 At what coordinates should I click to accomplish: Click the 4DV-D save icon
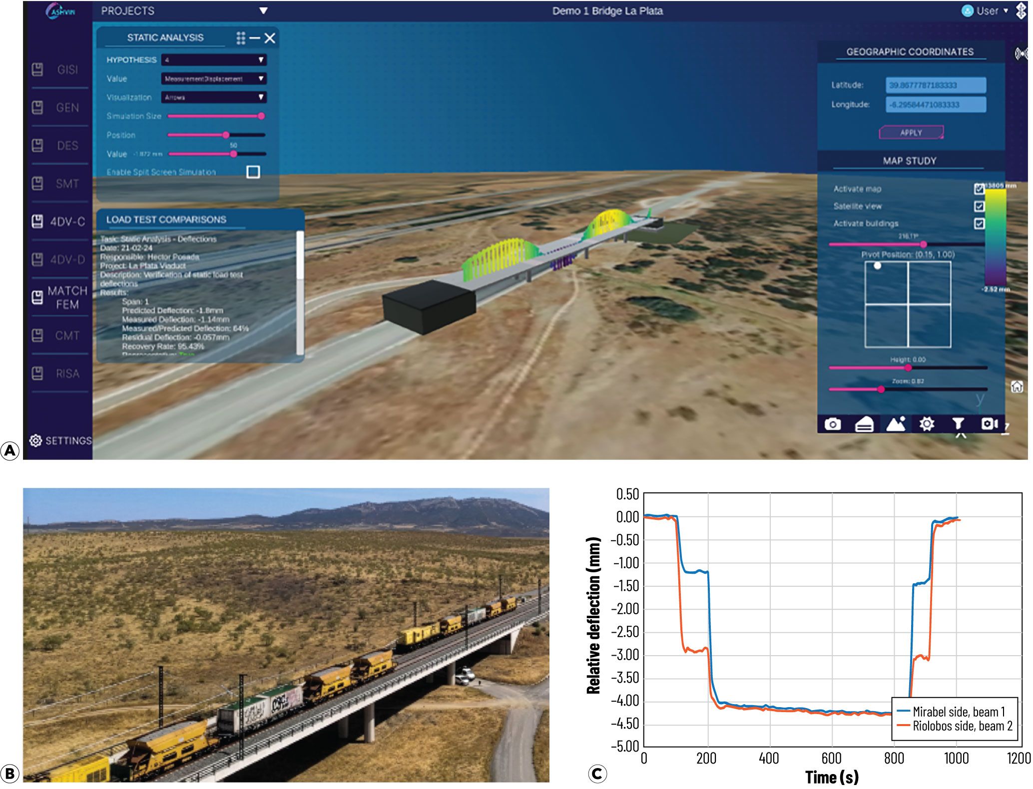click(37, 259)
